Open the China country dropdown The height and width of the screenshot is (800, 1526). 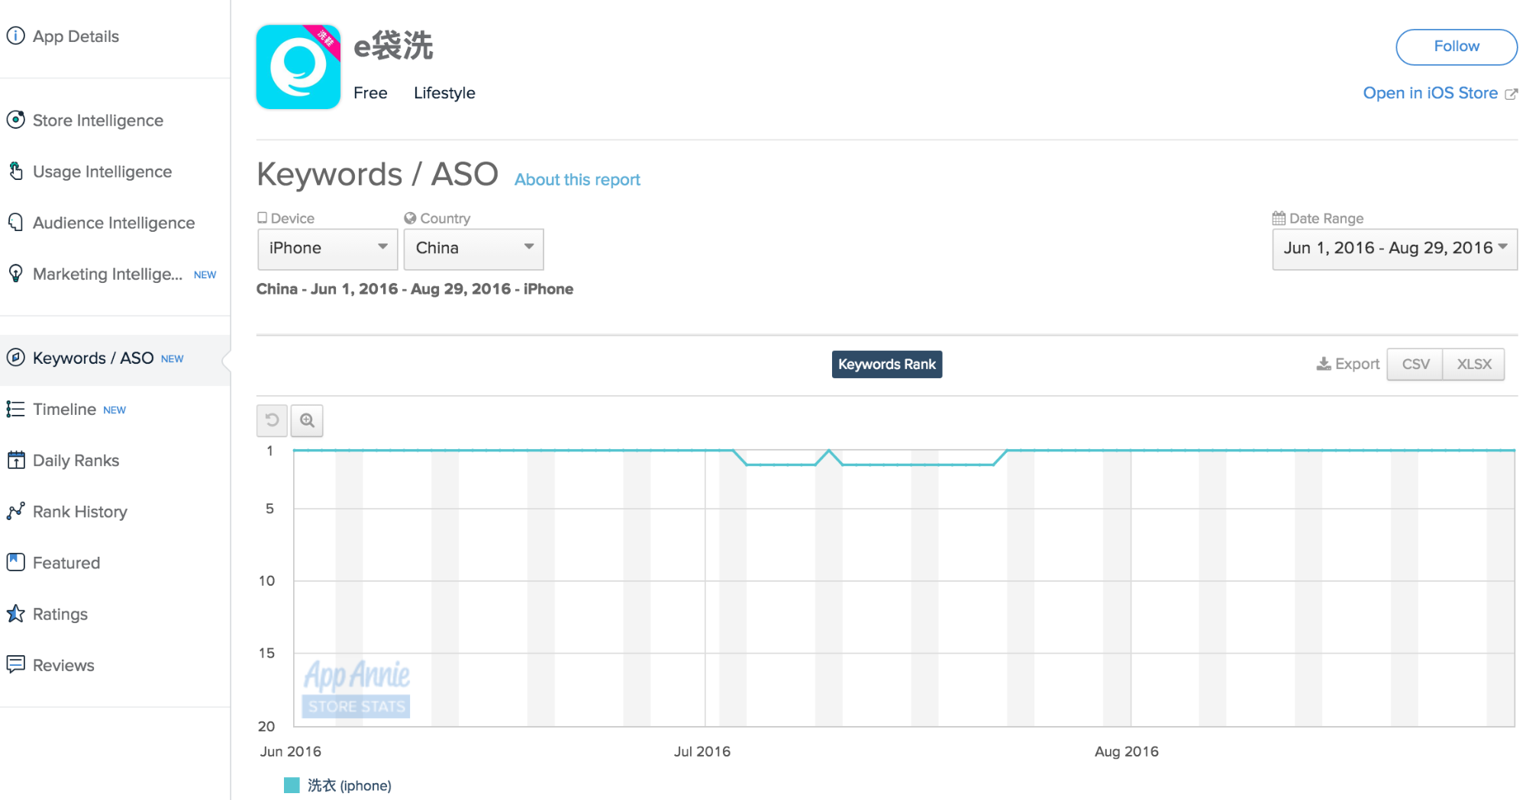[x=473, y=249]
